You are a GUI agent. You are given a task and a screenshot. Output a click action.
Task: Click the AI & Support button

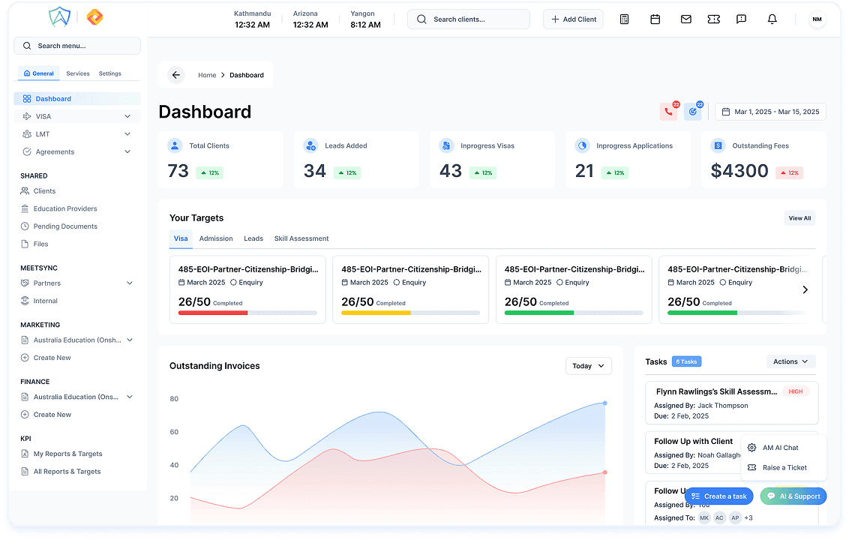click(793, 496)
